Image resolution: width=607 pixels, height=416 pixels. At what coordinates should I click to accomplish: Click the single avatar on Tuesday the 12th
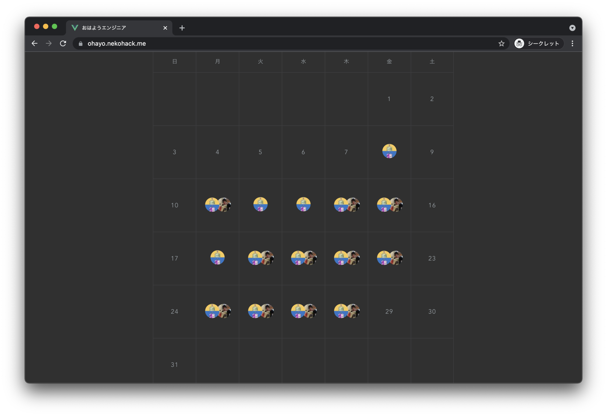click(260, 205)
